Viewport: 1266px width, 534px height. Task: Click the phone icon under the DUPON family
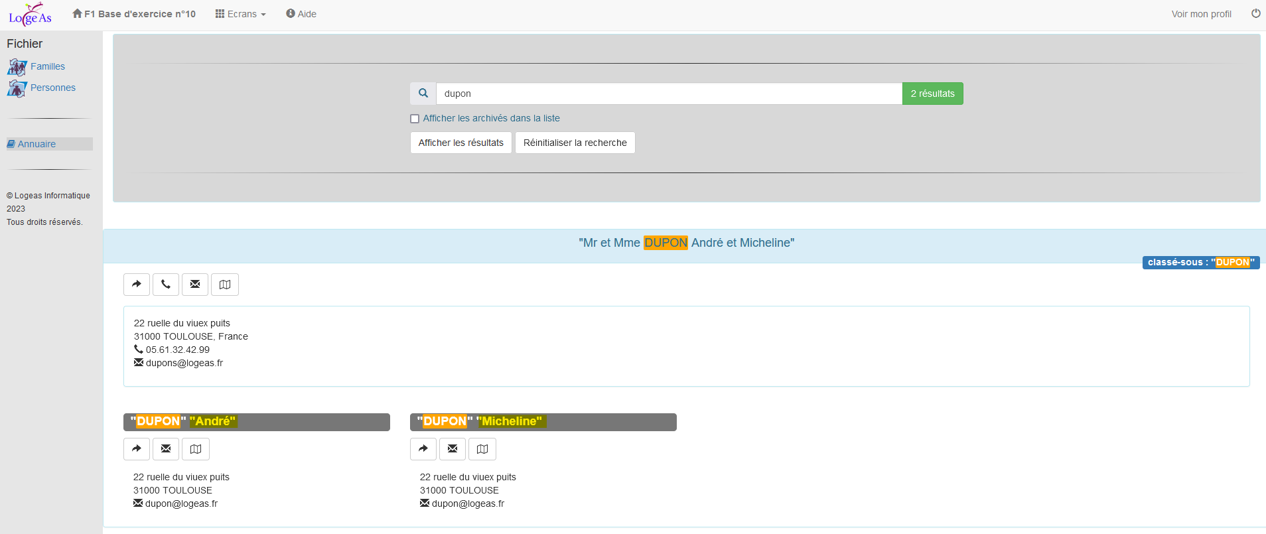click(x=166, y=285)
